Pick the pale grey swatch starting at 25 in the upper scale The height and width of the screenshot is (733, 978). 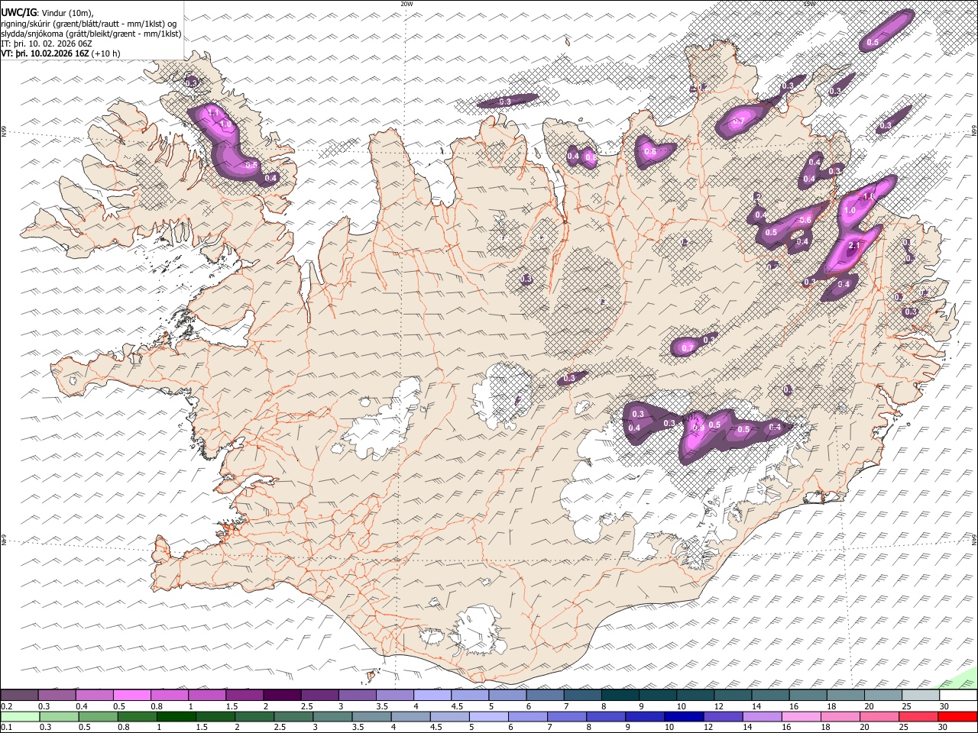[921, 696]
